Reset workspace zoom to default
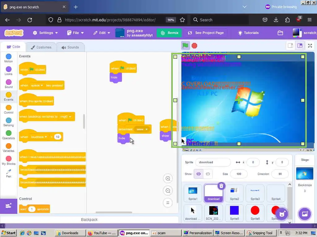 point(167,203)
